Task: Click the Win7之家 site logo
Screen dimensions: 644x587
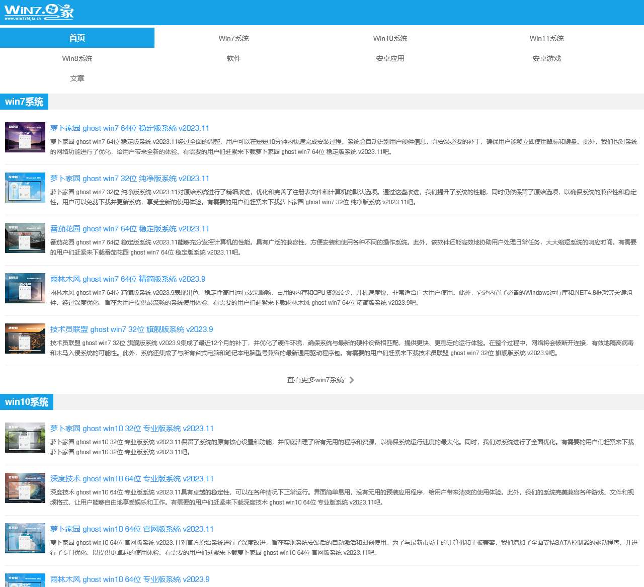Action: (39, 12)
